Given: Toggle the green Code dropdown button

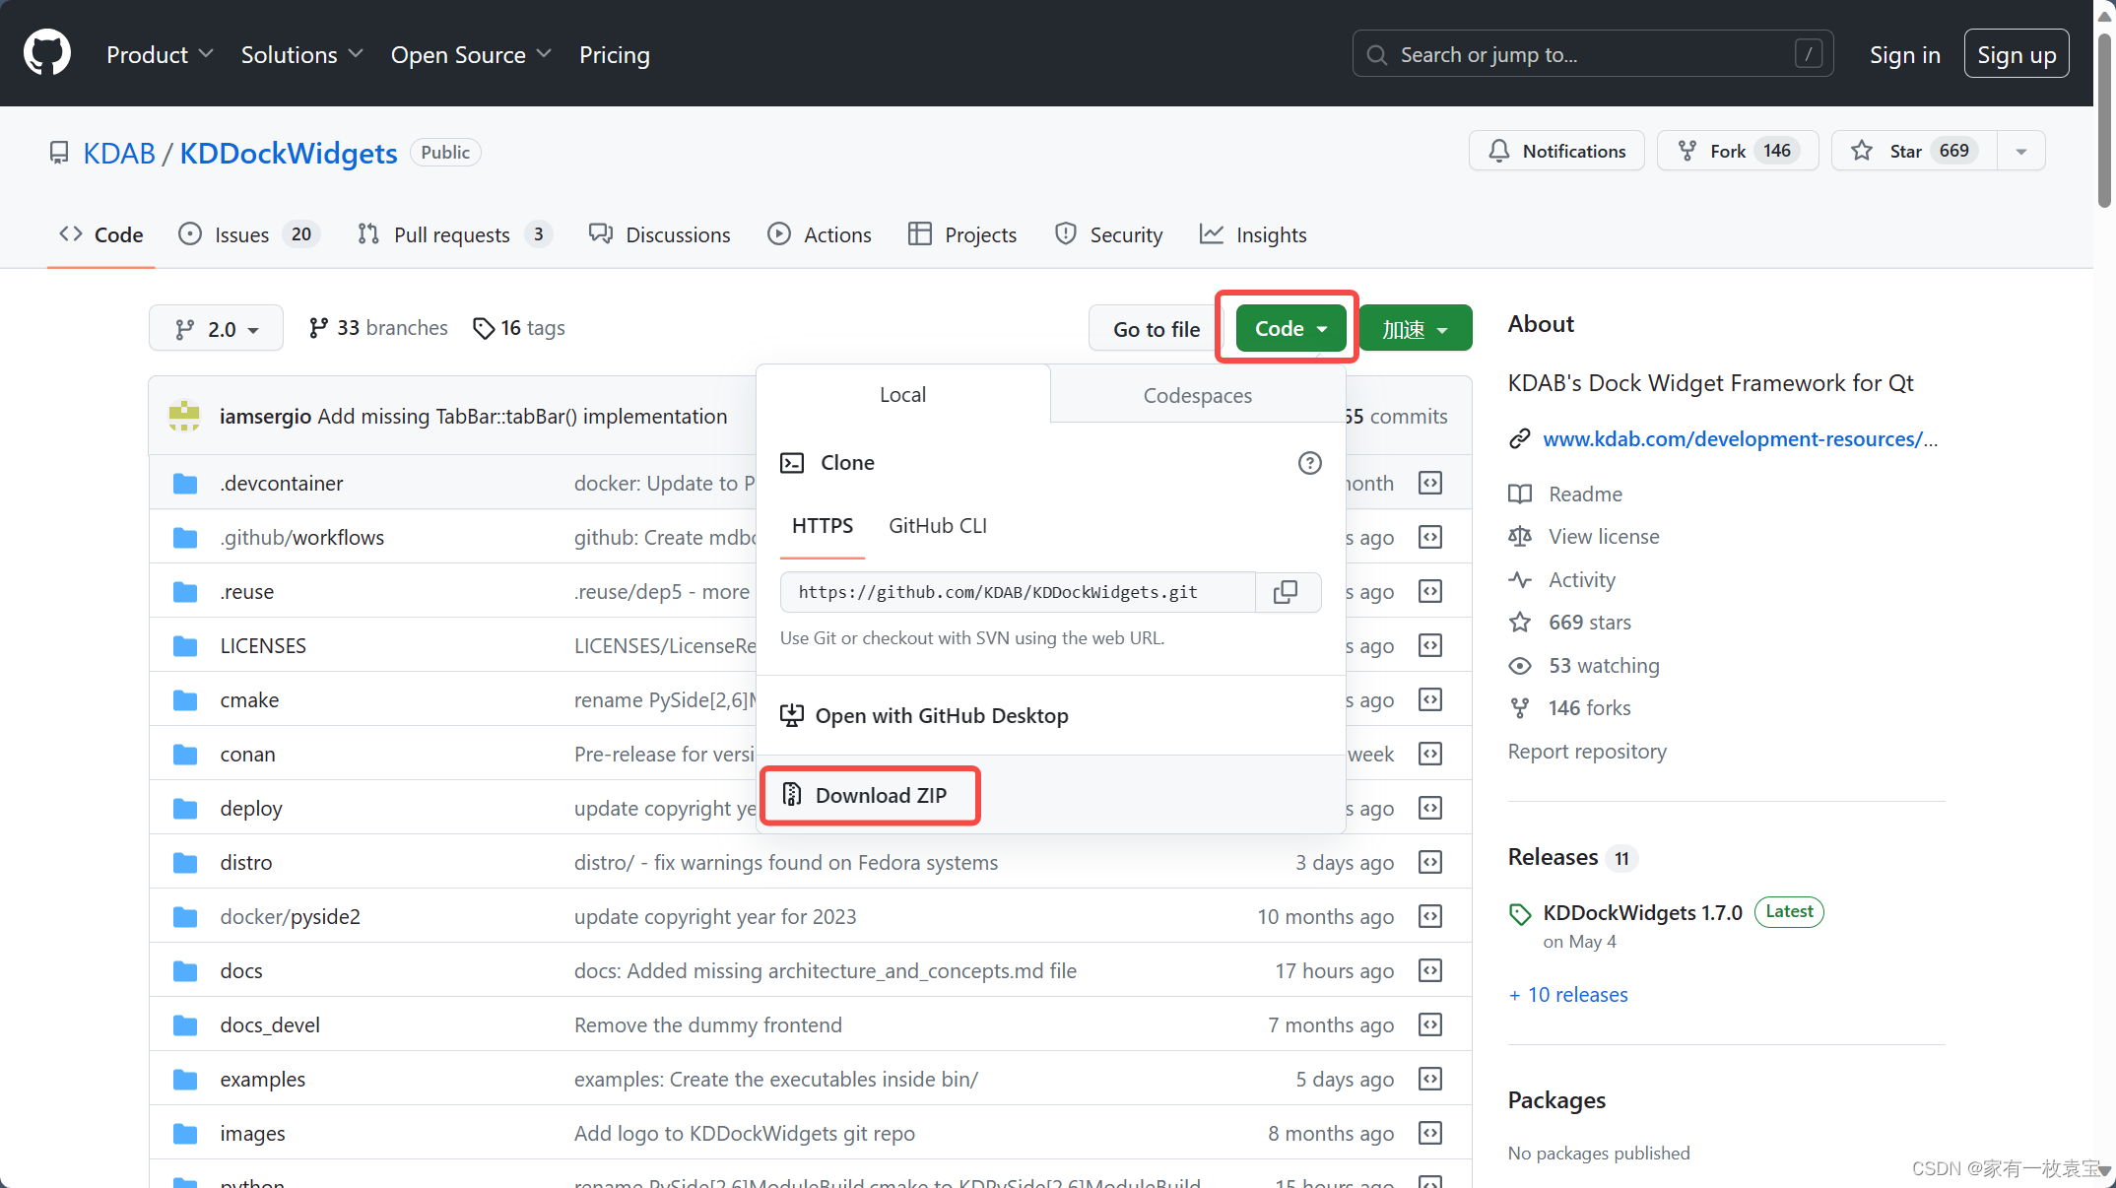Looking at the screenshot, I should tap(1290, 328).
